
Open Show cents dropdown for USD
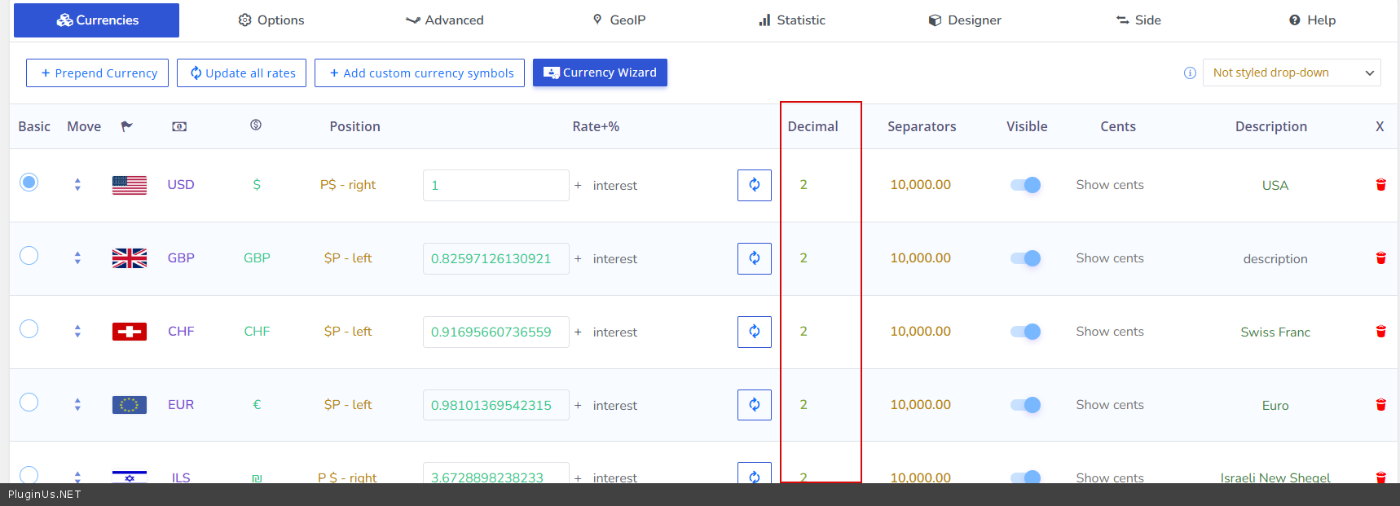point(1109,185)
